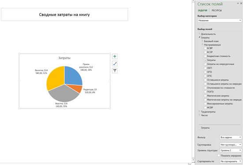
Task: Click the horizontal scrollbar right arrow
Action: [190, 164]
